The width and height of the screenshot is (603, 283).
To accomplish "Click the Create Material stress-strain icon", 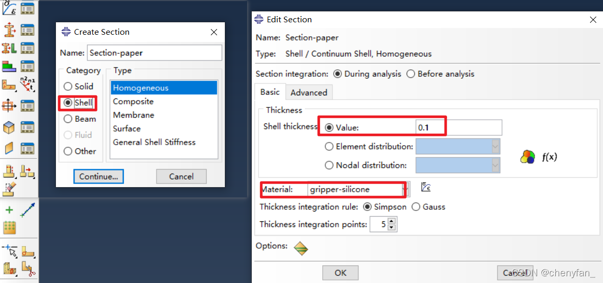I will point(10,9).
